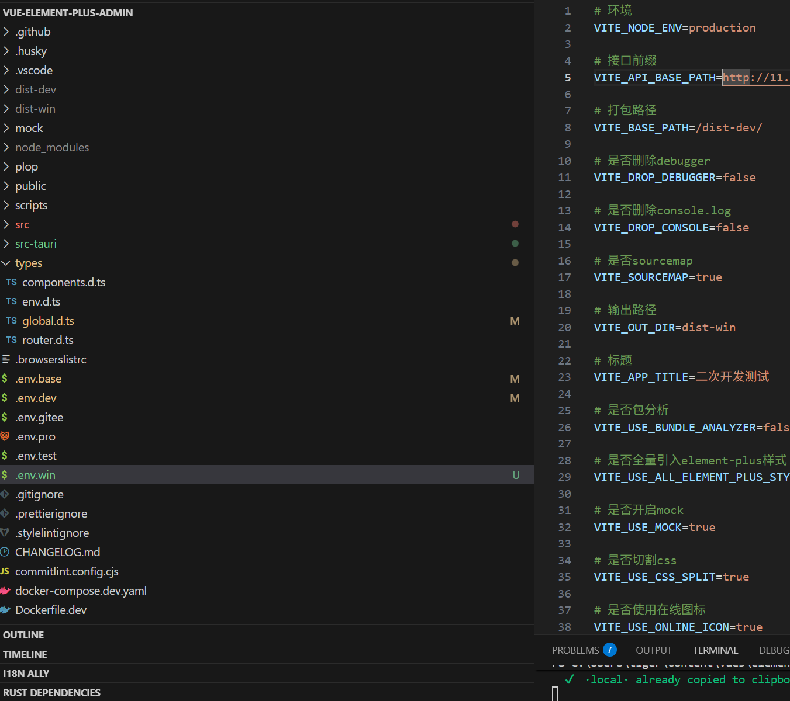
Task: Select the plop folder row
Action: 267,166
